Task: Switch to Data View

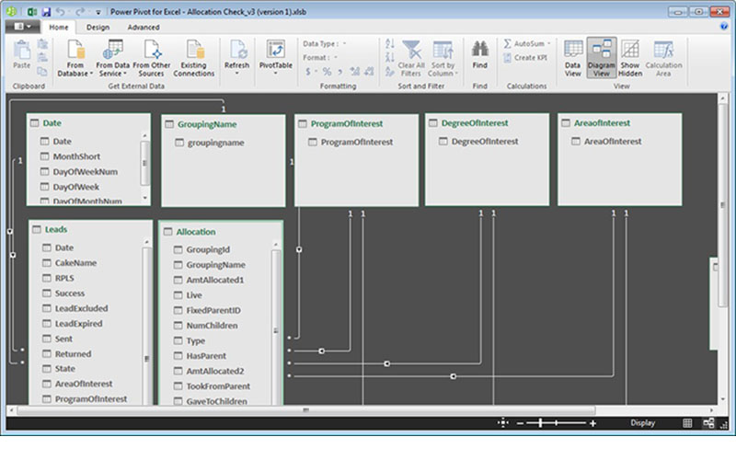Action: pos(572,59)
